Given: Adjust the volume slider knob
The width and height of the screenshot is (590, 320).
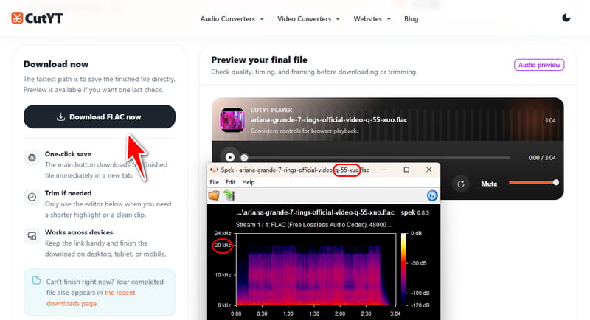Looking at the screenshot, I should (556, 182).
